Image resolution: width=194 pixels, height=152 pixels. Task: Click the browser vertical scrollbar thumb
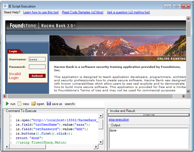point(188,29)
